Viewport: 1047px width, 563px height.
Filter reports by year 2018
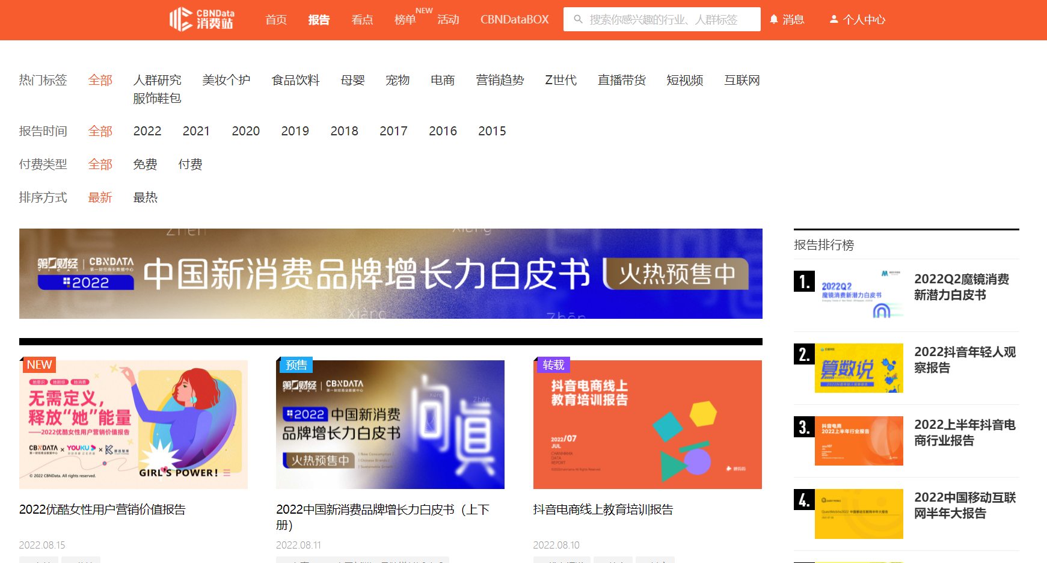pyautogui.click(x=345, y=131)
